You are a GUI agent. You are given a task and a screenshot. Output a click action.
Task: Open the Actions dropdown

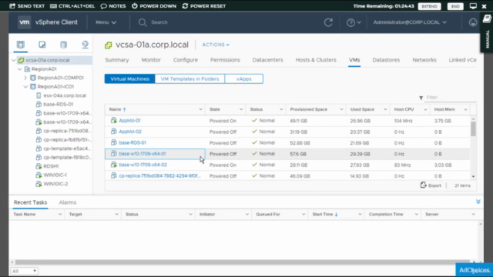coord(216,45)
